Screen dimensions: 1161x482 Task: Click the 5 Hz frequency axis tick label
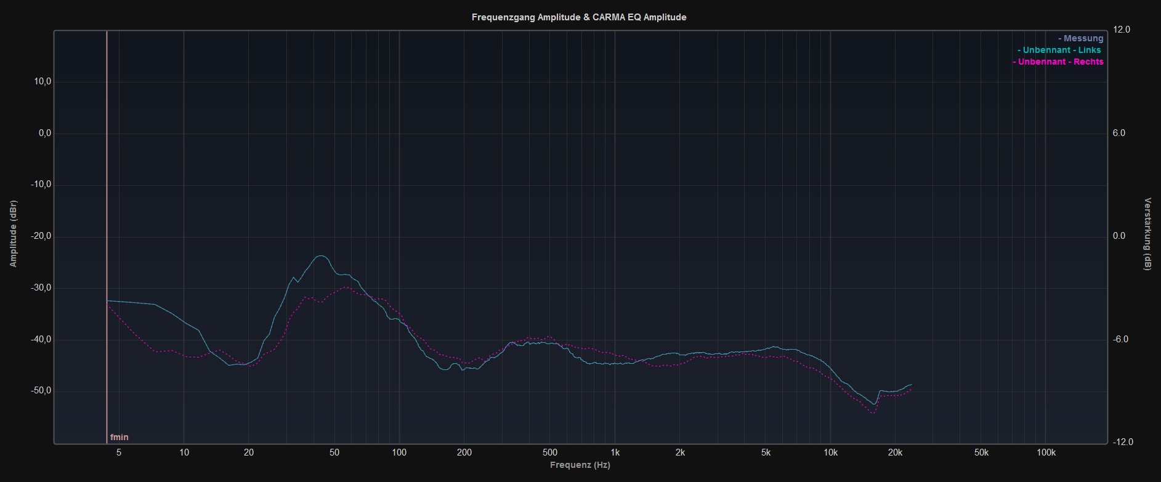click(x=118, y=452)
